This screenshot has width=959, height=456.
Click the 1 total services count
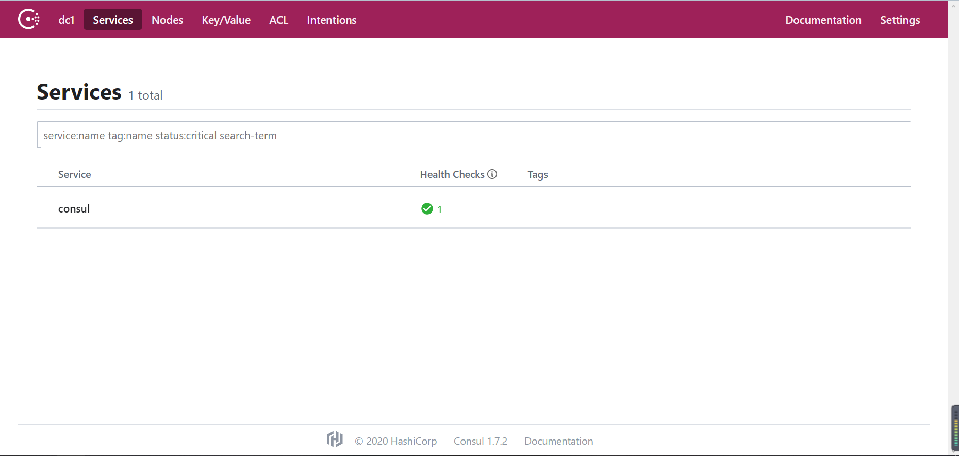145,95
